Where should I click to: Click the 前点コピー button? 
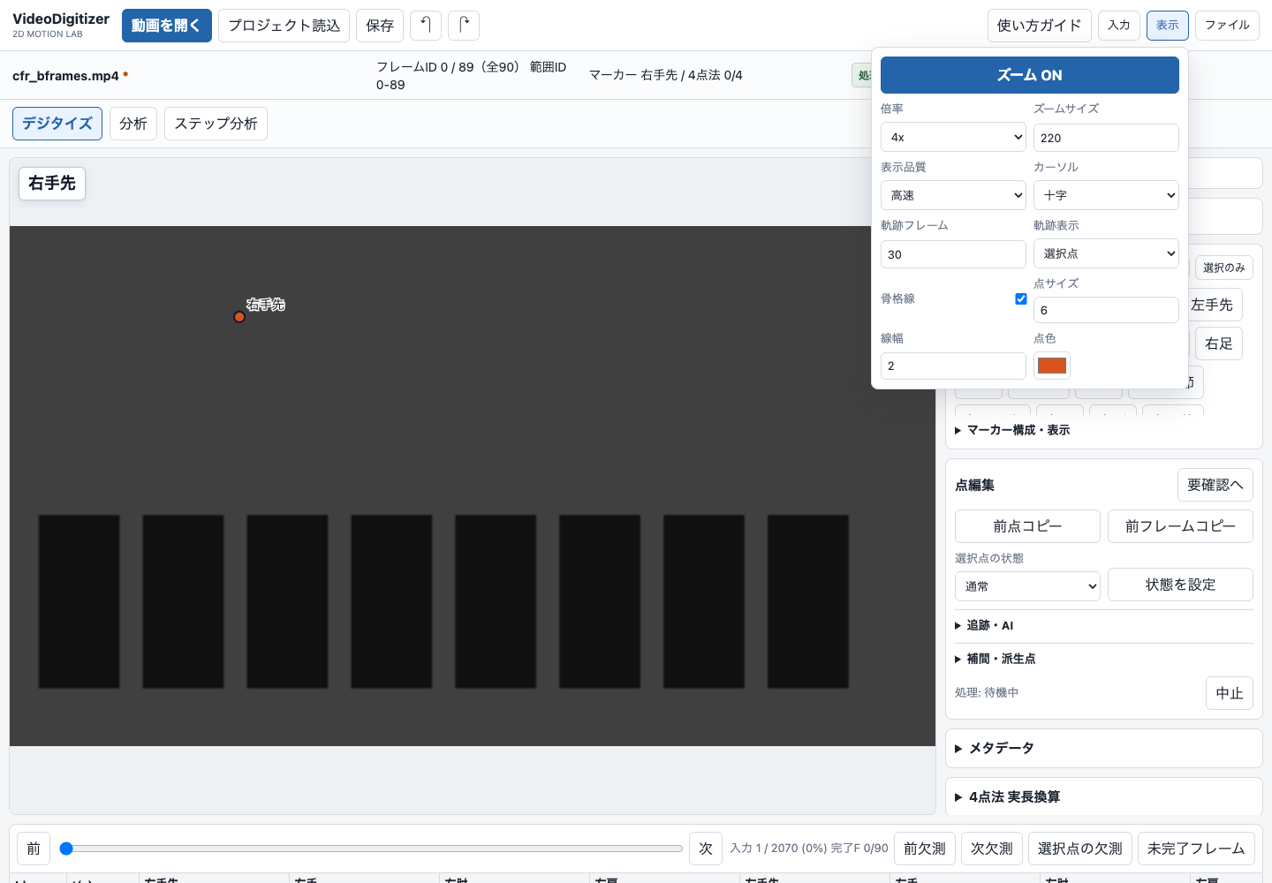(1027, 526)
